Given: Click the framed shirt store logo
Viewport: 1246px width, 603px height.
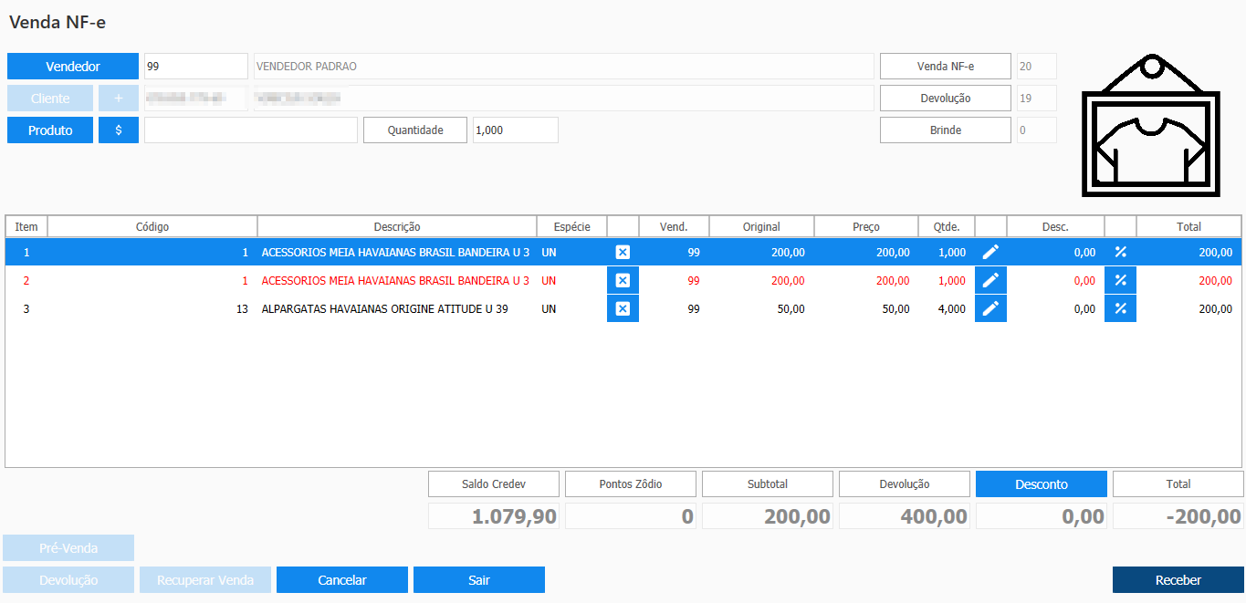Looking at the screenshot, I should point(1150,126).
